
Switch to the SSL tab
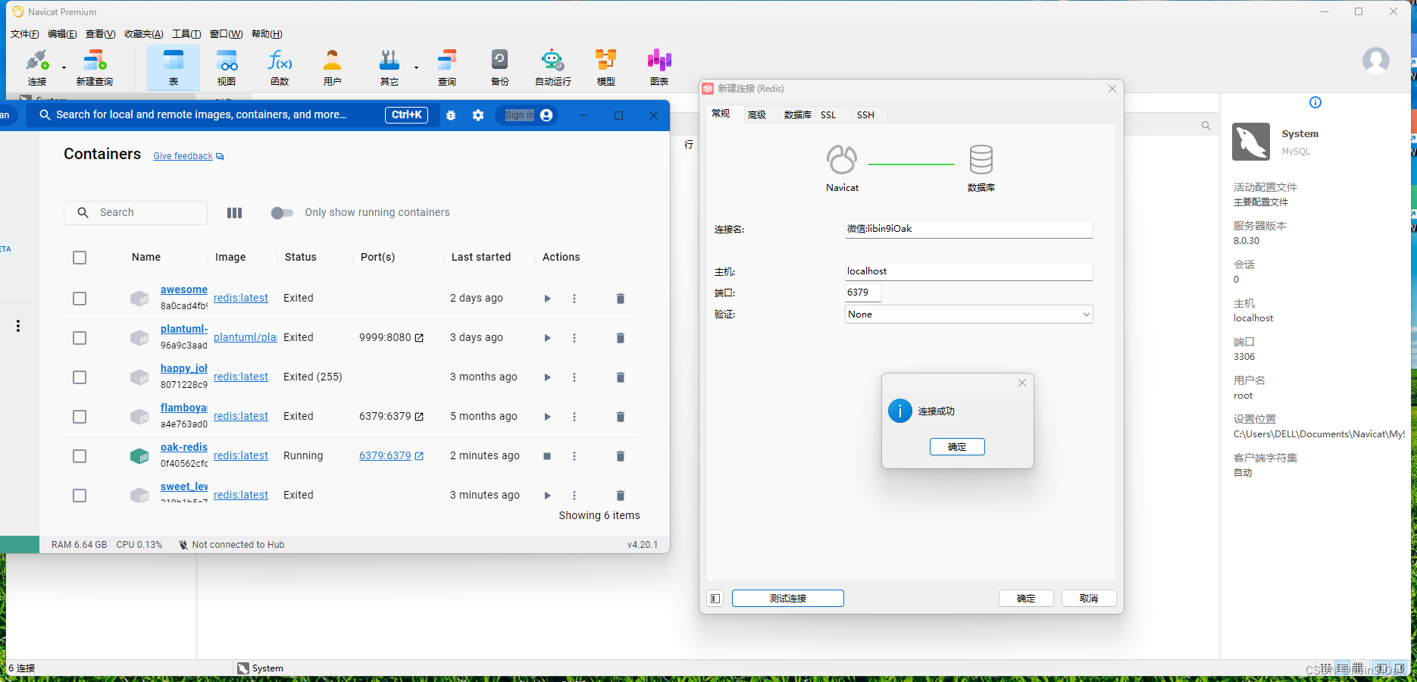coord(828,115)
